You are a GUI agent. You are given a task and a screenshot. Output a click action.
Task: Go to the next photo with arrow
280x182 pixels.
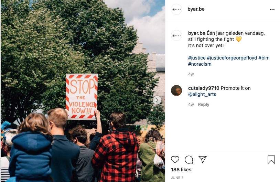[157, 100]
